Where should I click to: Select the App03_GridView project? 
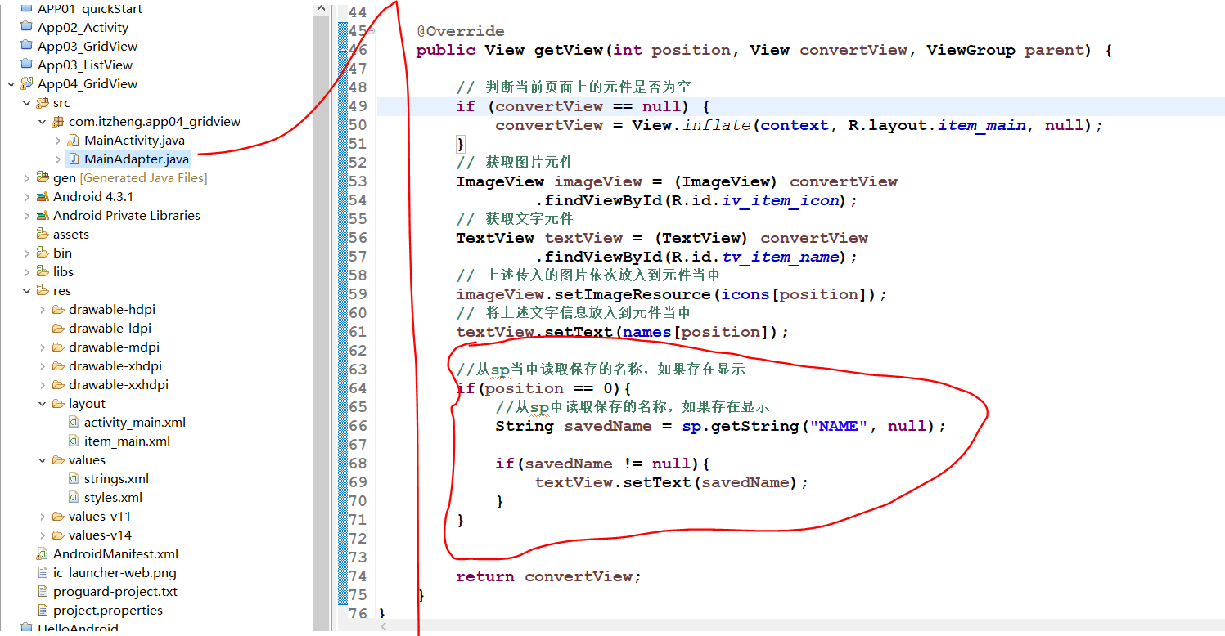88,47
